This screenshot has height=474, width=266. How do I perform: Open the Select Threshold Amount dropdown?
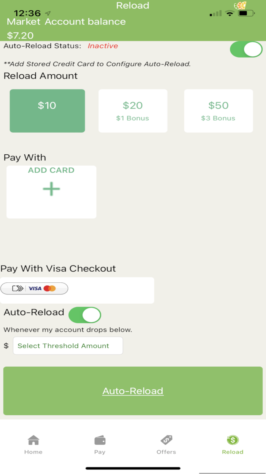(68, 346)
